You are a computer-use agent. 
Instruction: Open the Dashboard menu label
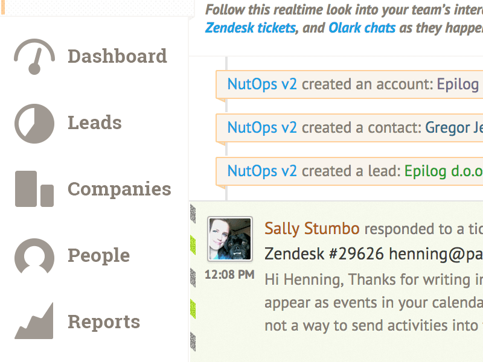tap(117, 56)
